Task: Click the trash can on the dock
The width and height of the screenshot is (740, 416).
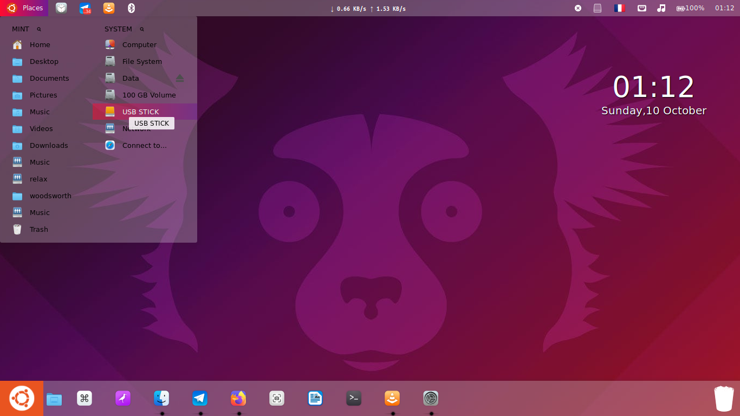Action: 724,399
